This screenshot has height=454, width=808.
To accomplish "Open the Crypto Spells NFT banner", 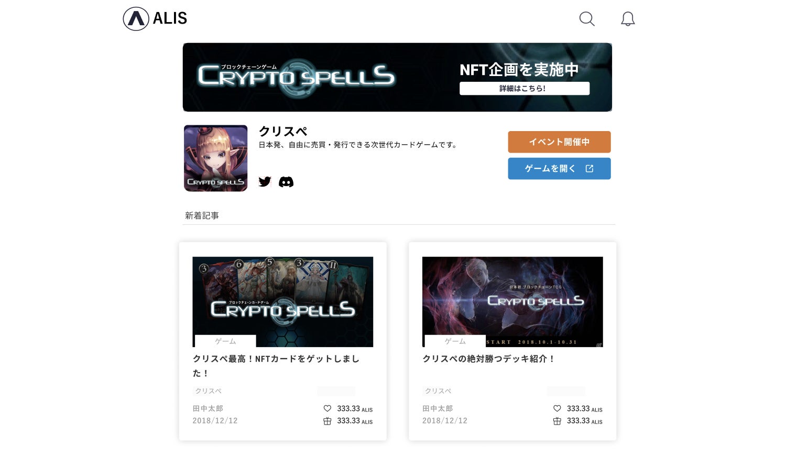I will tap(397, 77).
